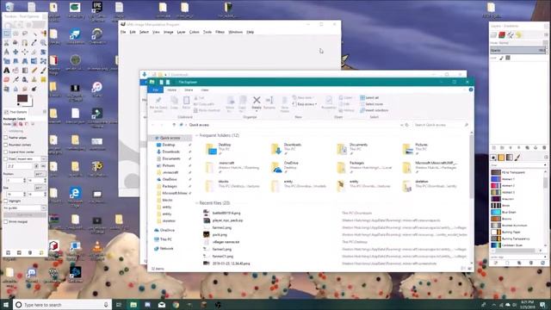Enable the Expand from center checkbox

6,152
